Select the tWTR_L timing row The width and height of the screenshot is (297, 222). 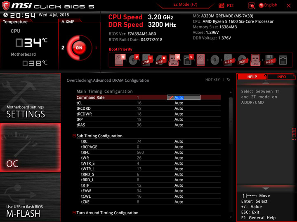tap(151, 169)
